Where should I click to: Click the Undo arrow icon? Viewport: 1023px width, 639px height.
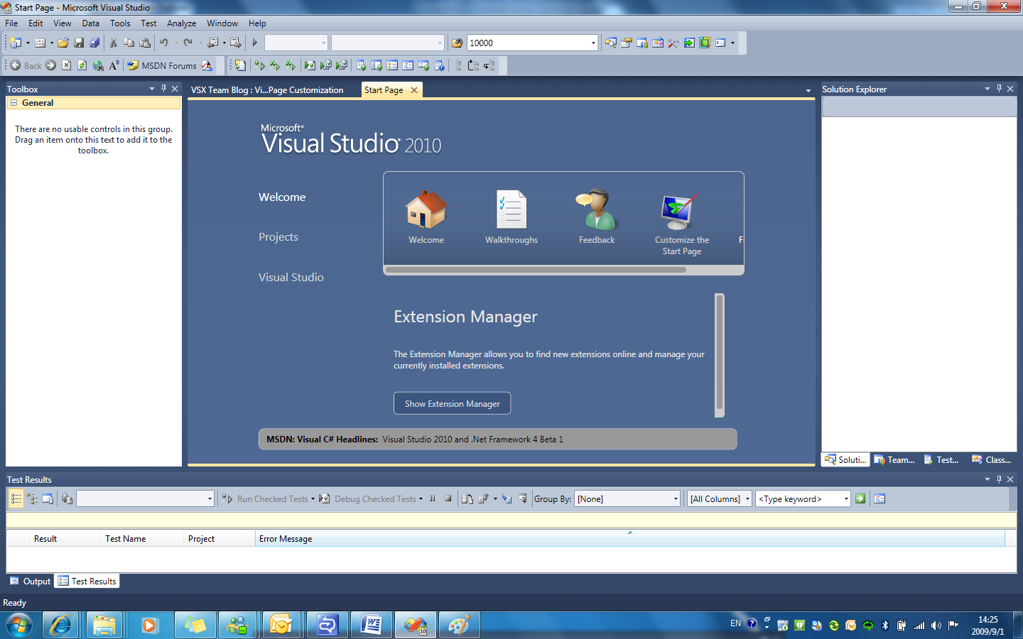(164, 43)
